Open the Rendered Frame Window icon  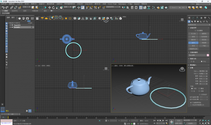click(162, 7)
